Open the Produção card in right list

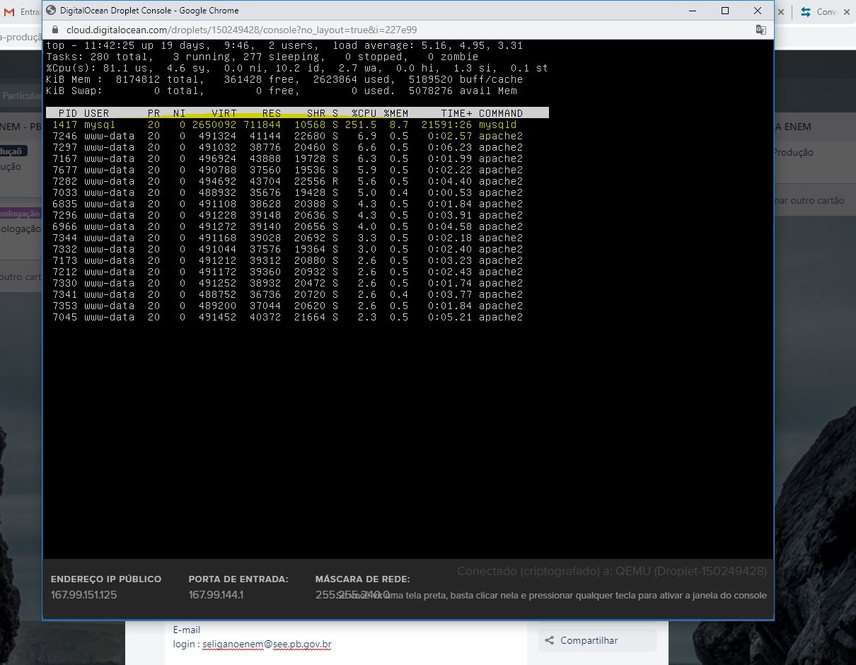pos(792,152)
